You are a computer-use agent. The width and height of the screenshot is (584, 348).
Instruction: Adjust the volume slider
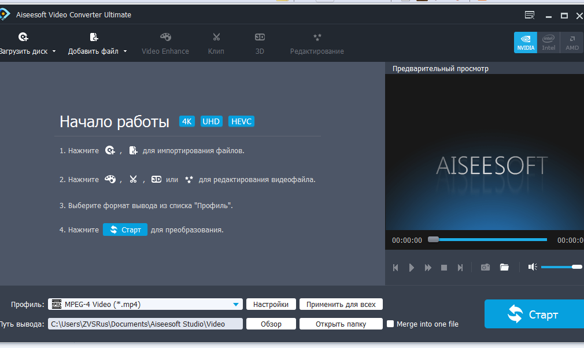(x=561, y=267)
